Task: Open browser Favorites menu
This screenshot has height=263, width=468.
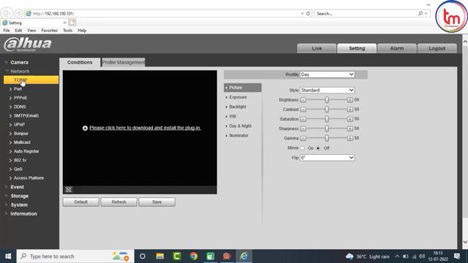Action: click(49, 31)
